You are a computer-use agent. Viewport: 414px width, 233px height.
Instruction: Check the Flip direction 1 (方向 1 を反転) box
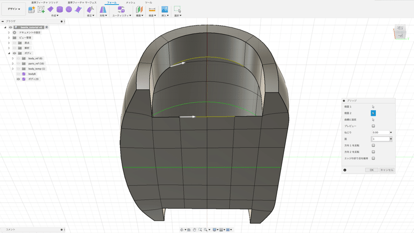coord(373,146)
